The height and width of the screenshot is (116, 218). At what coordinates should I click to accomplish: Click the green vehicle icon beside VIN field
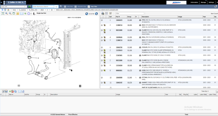tap(29, 7)
